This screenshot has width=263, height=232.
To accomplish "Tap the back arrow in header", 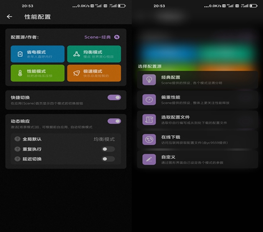I will click(x=9, y=17).
